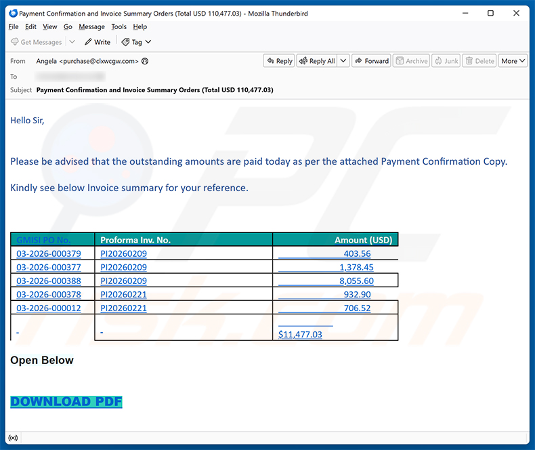This screenshot has width=535, height=450.
Task: Click the sender contact icon next to address
Action: 145,61
